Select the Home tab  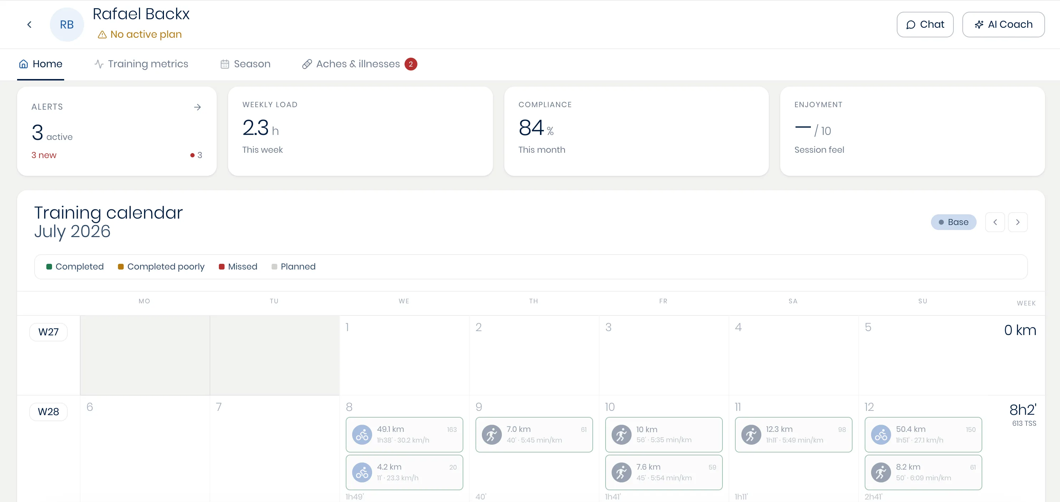(40, 64)
